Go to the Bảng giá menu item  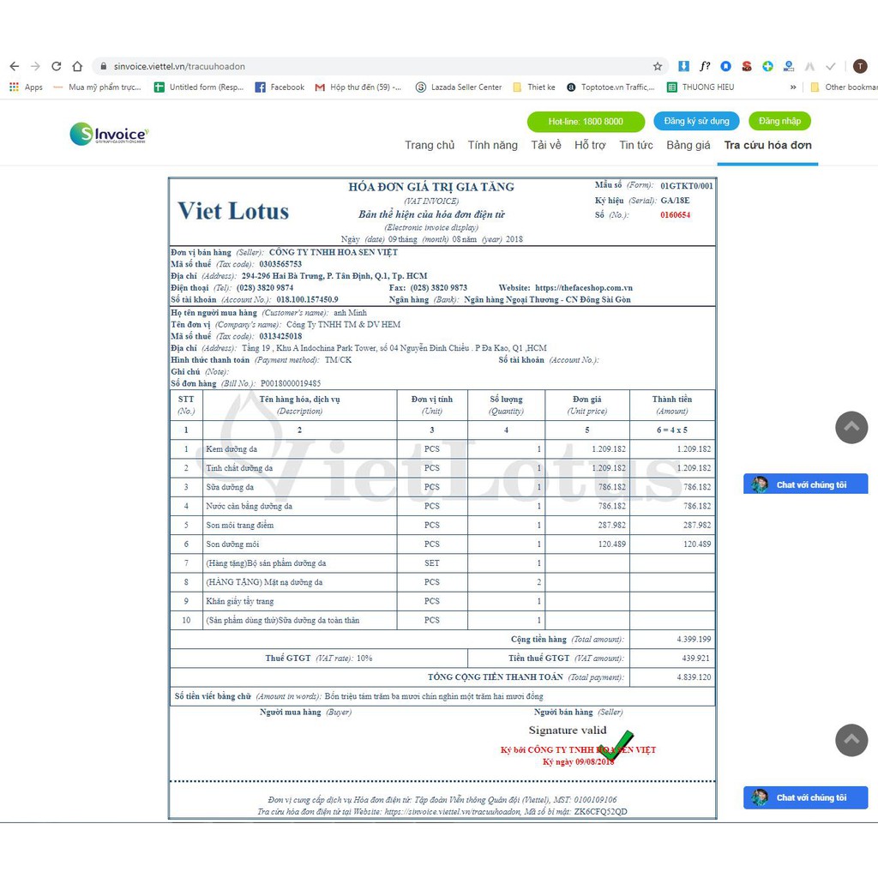click(689, 145)
